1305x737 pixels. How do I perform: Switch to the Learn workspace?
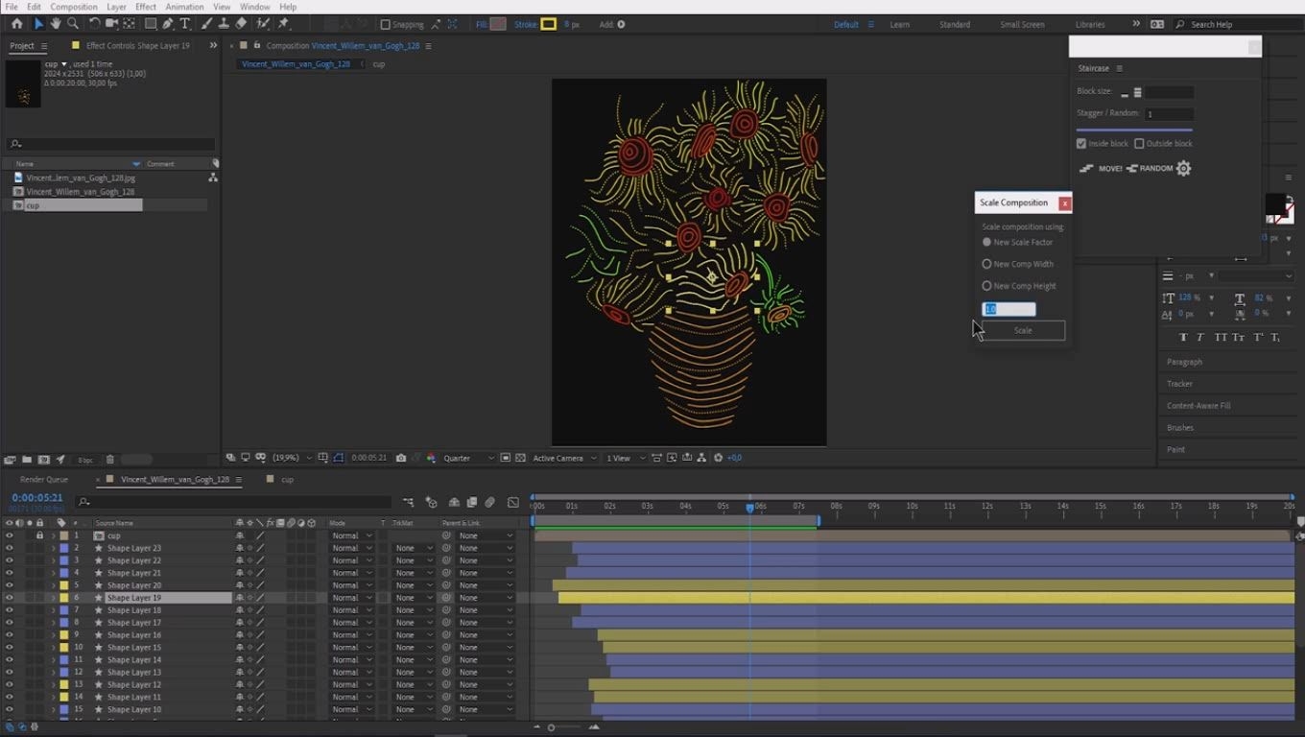[899, 25]
